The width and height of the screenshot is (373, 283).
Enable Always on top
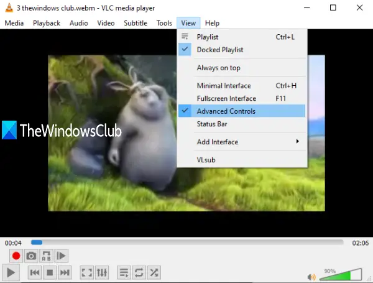(242, 68)
